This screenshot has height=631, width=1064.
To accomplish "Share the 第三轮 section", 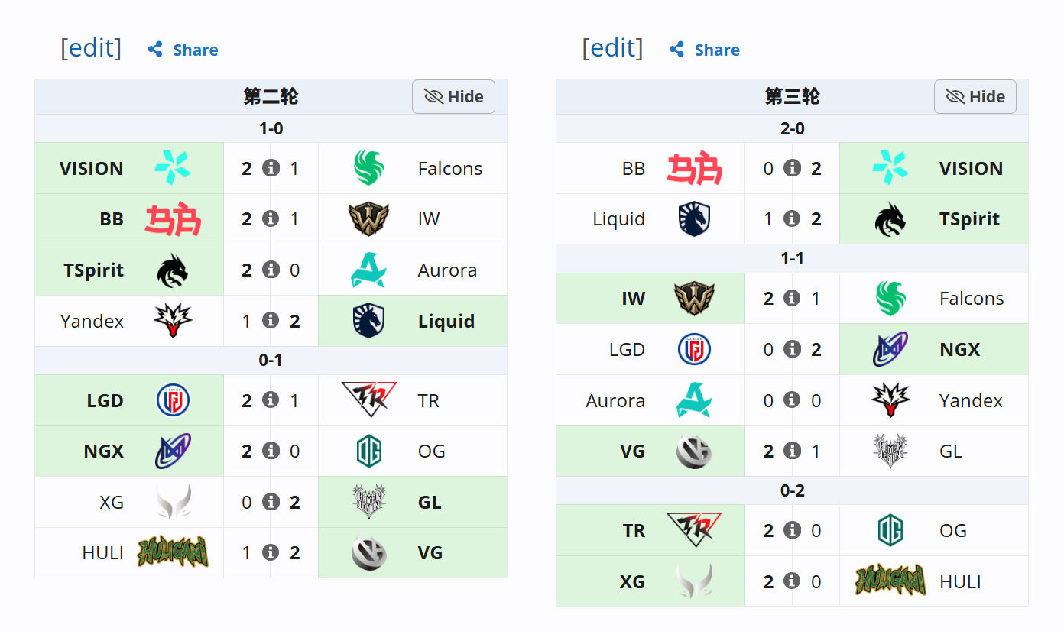I will [705, 50].
